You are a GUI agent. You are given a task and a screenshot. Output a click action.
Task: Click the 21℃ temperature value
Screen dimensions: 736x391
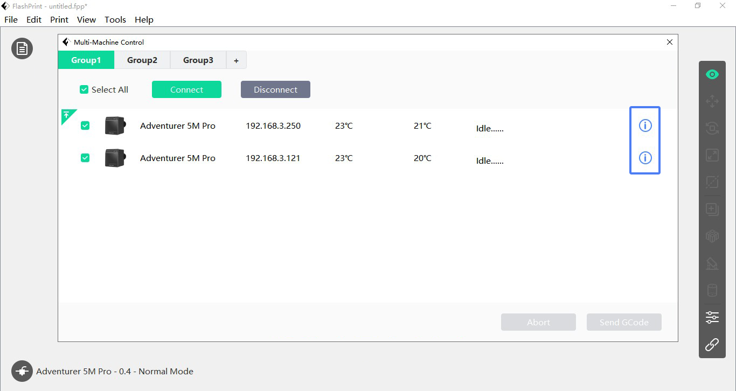click(422, 125)
